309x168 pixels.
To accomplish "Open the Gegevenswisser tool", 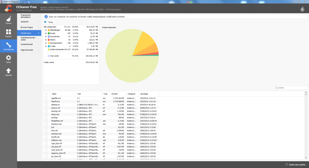I will [x=29, y=50].
